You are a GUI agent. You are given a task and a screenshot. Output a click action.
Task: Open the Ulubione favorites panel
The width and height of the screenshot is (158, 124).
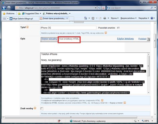click(9, 13)
